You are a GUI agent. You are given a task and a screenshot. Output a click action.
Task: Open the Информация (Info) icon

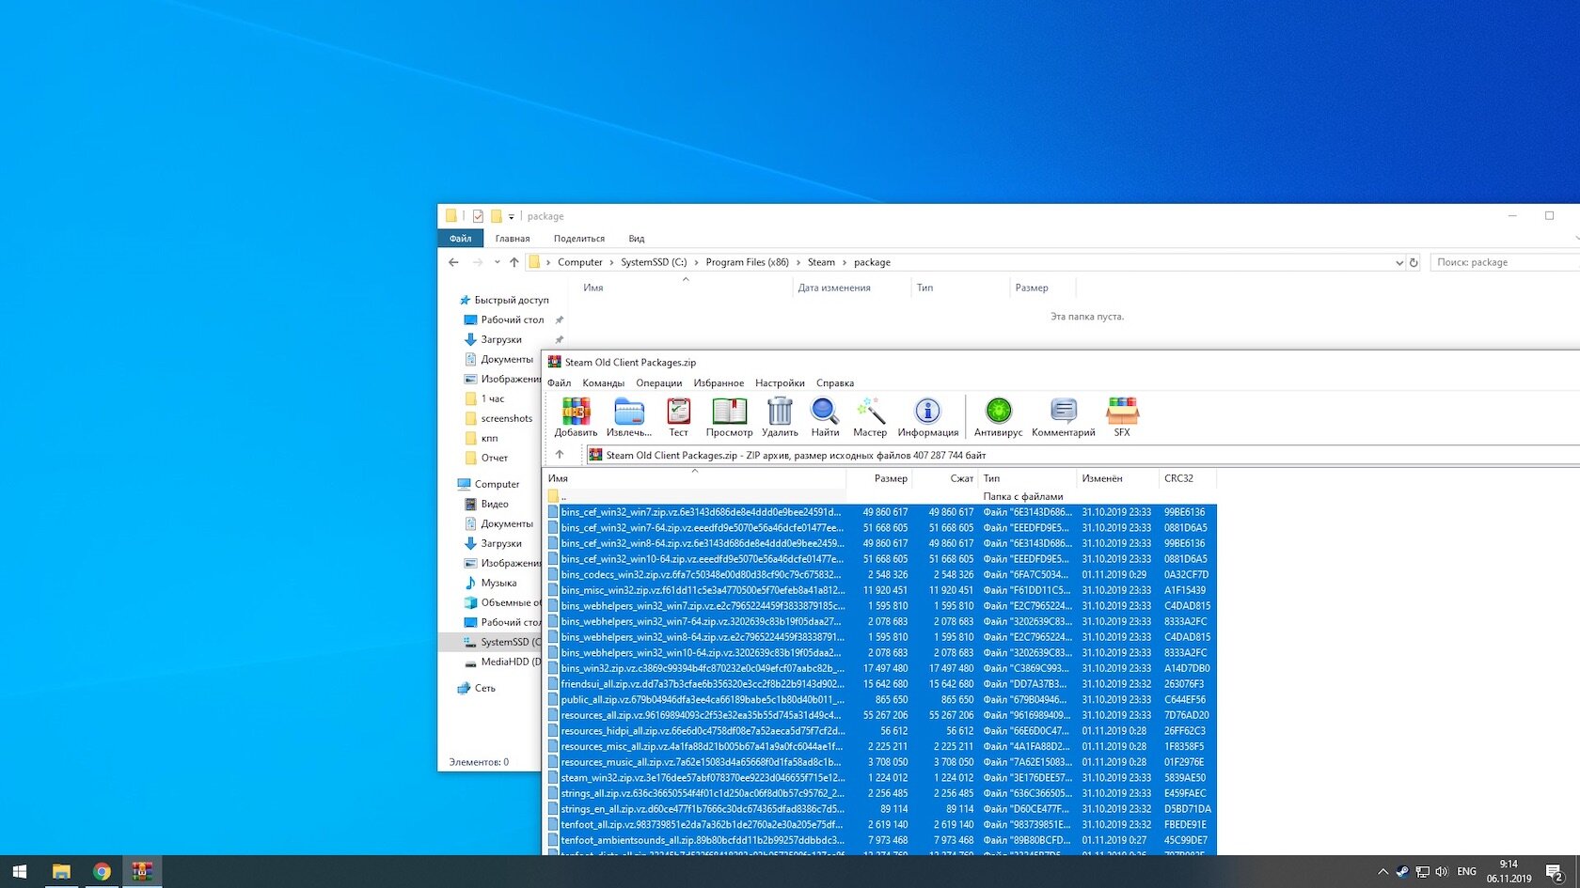[927, 416]
